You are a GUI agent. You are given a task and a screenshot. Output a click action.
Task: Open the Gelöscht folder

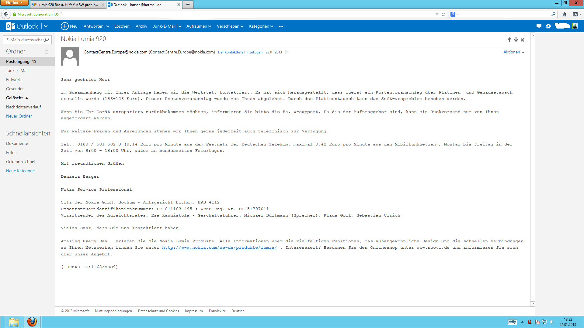tap(17, 98)
